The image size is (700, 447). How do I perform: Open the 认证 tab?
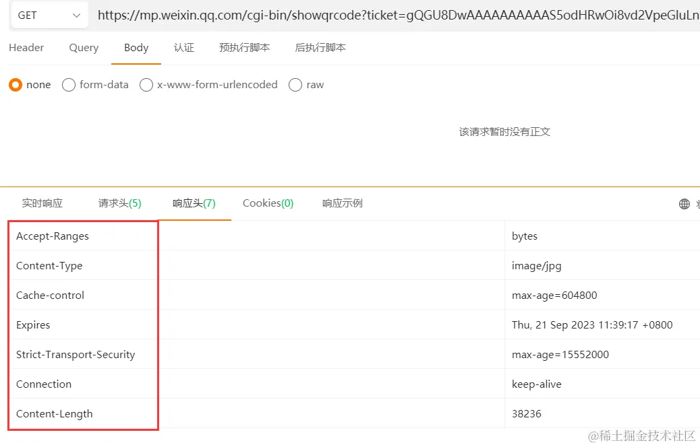coord(184,48)
